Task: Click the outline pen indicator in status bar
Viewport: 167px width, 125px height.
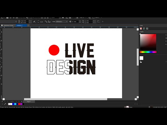Action: [x=149, y=107]
